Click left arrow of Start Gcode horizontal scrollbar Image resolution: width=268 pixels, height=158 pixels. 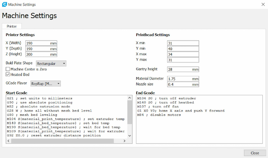pyautogui.click(x=8, y=141)
